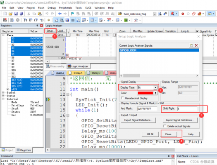Click the Reset CPU (RST) icon

pyautogui.click(x=5, y=20)
